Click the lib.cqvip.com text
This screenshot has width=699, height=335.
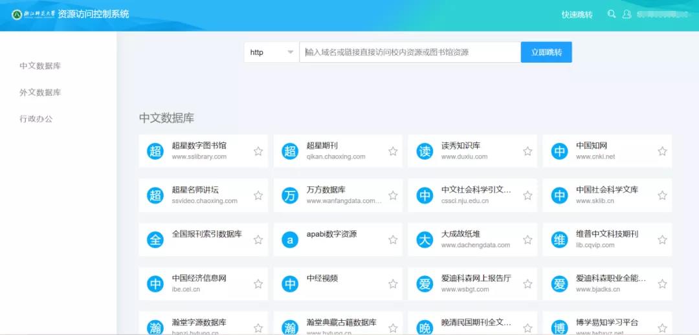click(x=595, y=245)
